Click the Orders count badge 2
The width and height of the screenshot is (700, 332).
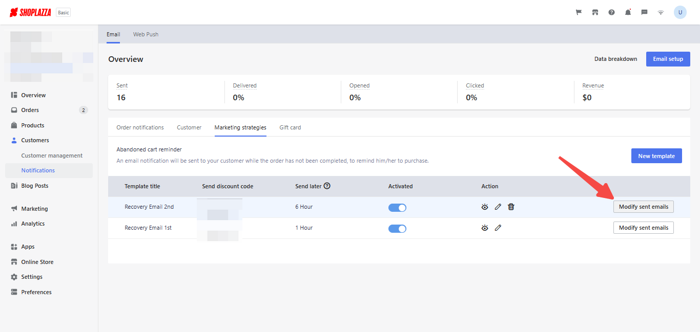click(x=84, y=110)
